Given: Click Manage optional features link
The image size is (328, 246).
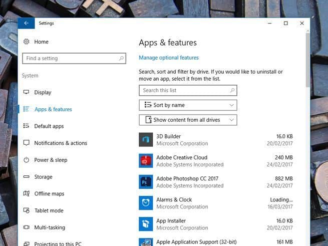Looking at the screenshot, I should click(x=169, y=58).
